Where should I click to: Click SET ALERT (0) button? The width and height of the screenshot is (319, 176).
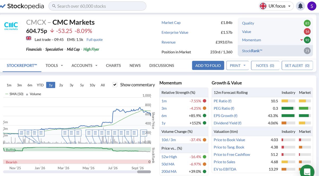pos(297,65)
